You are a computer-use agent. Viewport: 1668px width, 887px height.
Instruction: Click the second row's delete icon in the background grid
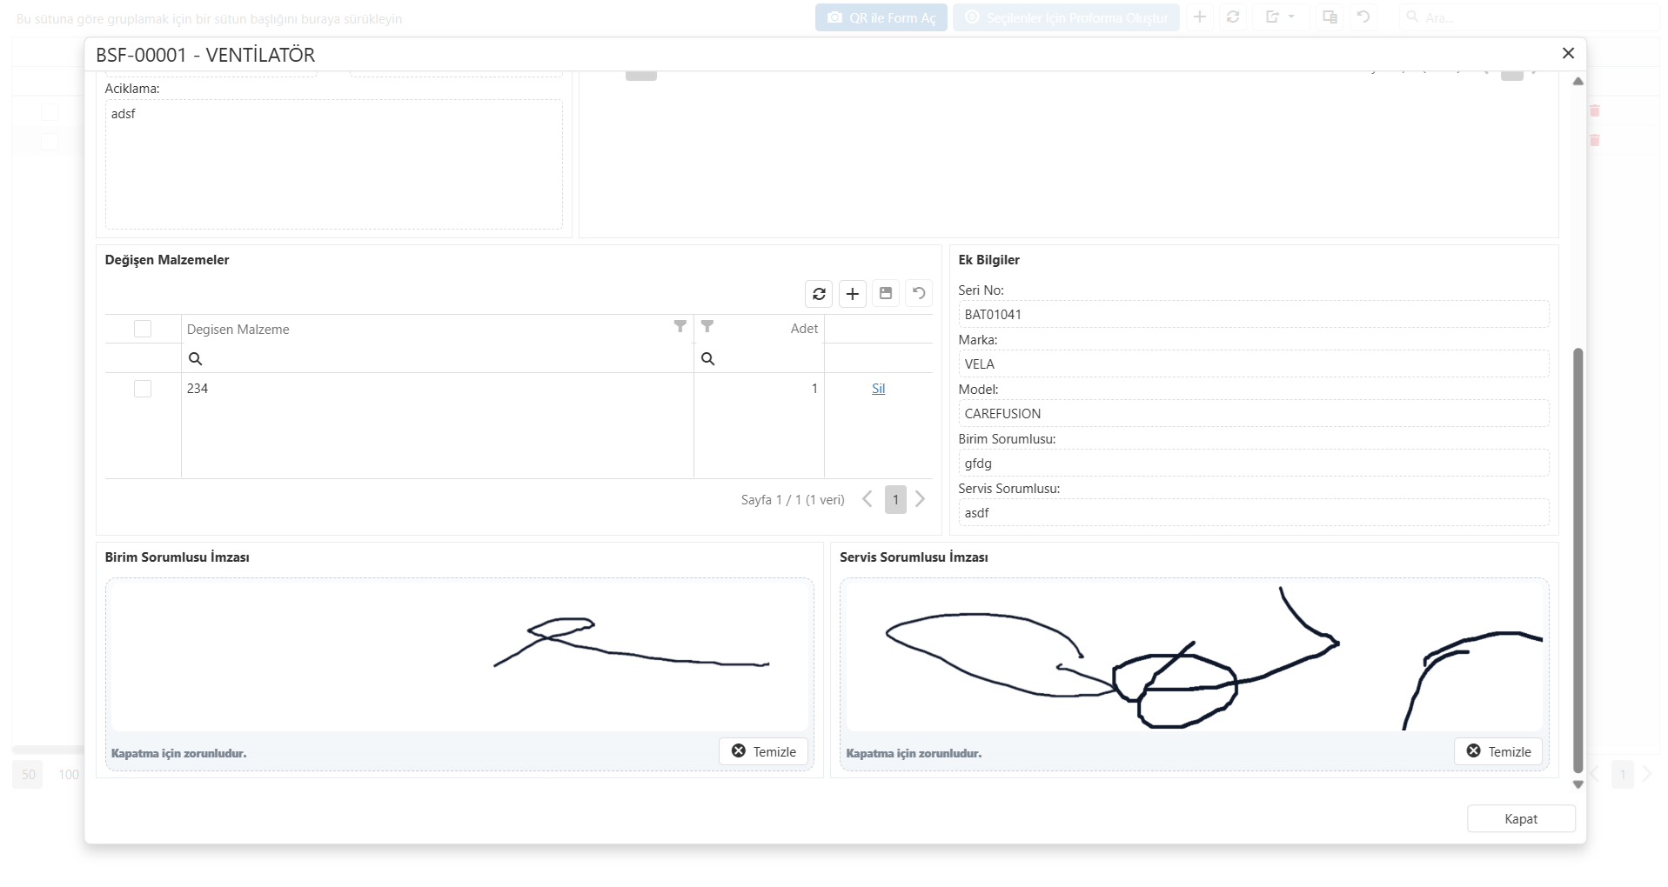tap(1595, 140)
